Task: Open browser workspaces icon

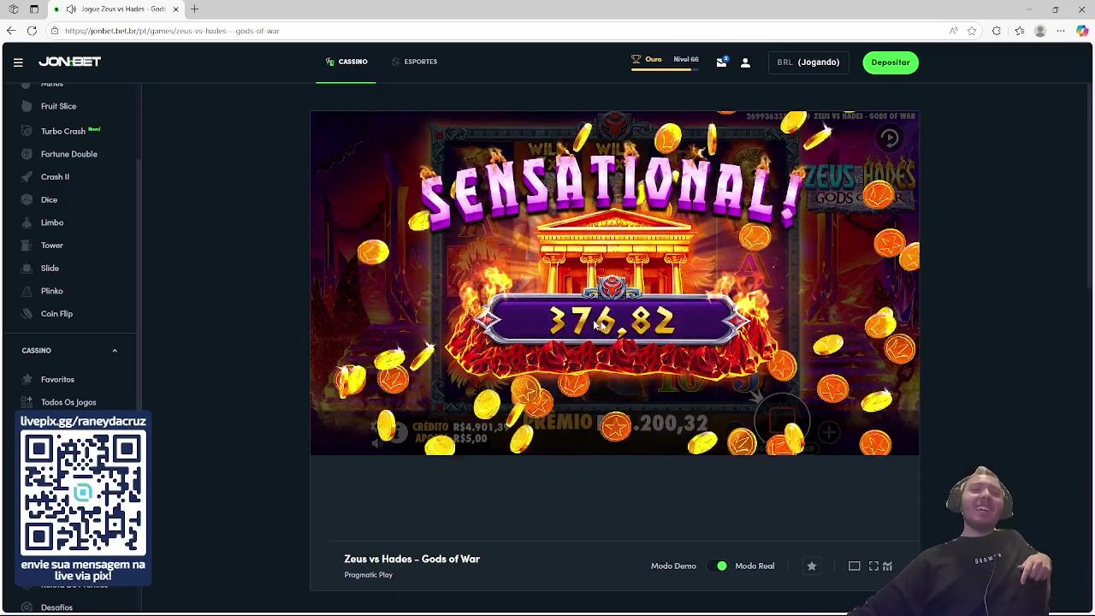Action: tap(14, 9)
